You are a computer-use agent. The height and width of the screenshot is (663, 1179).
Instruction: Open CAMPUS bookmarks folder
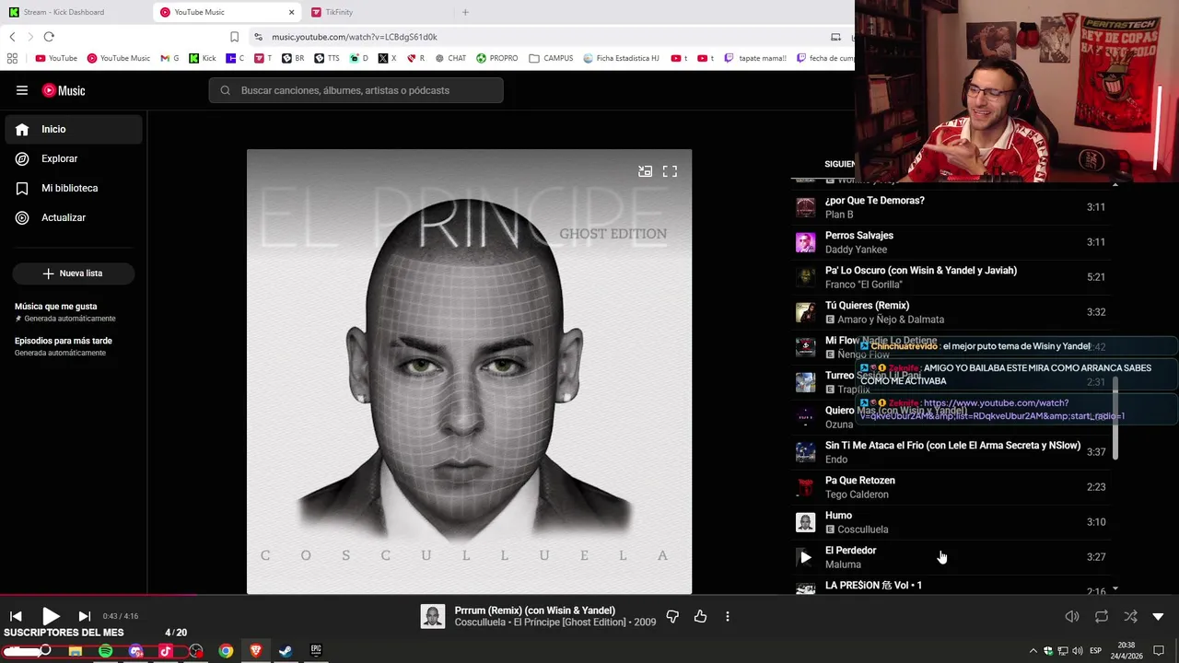[551, 58]
